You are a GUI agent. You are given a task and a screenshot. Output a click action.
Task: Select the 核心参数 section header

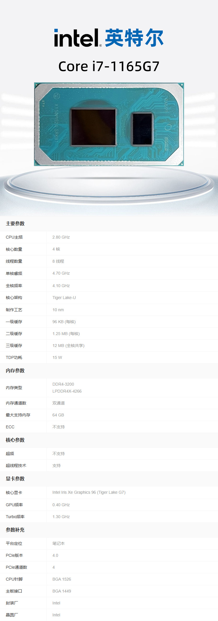[15, 440]
